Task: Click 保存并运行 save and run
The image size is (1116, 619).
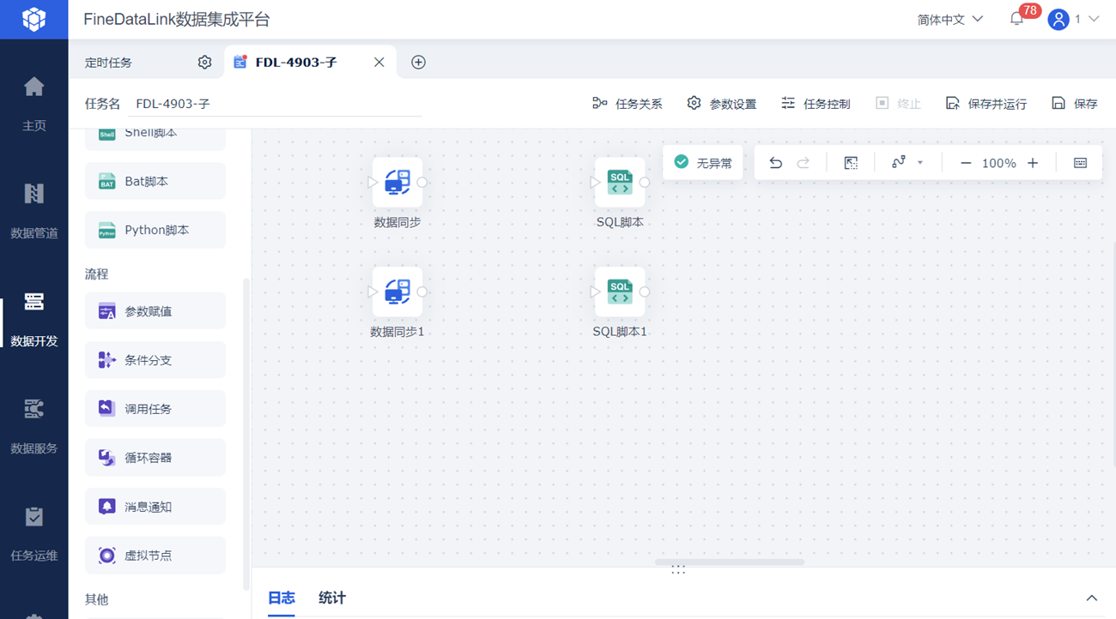Action: [986, 104]
